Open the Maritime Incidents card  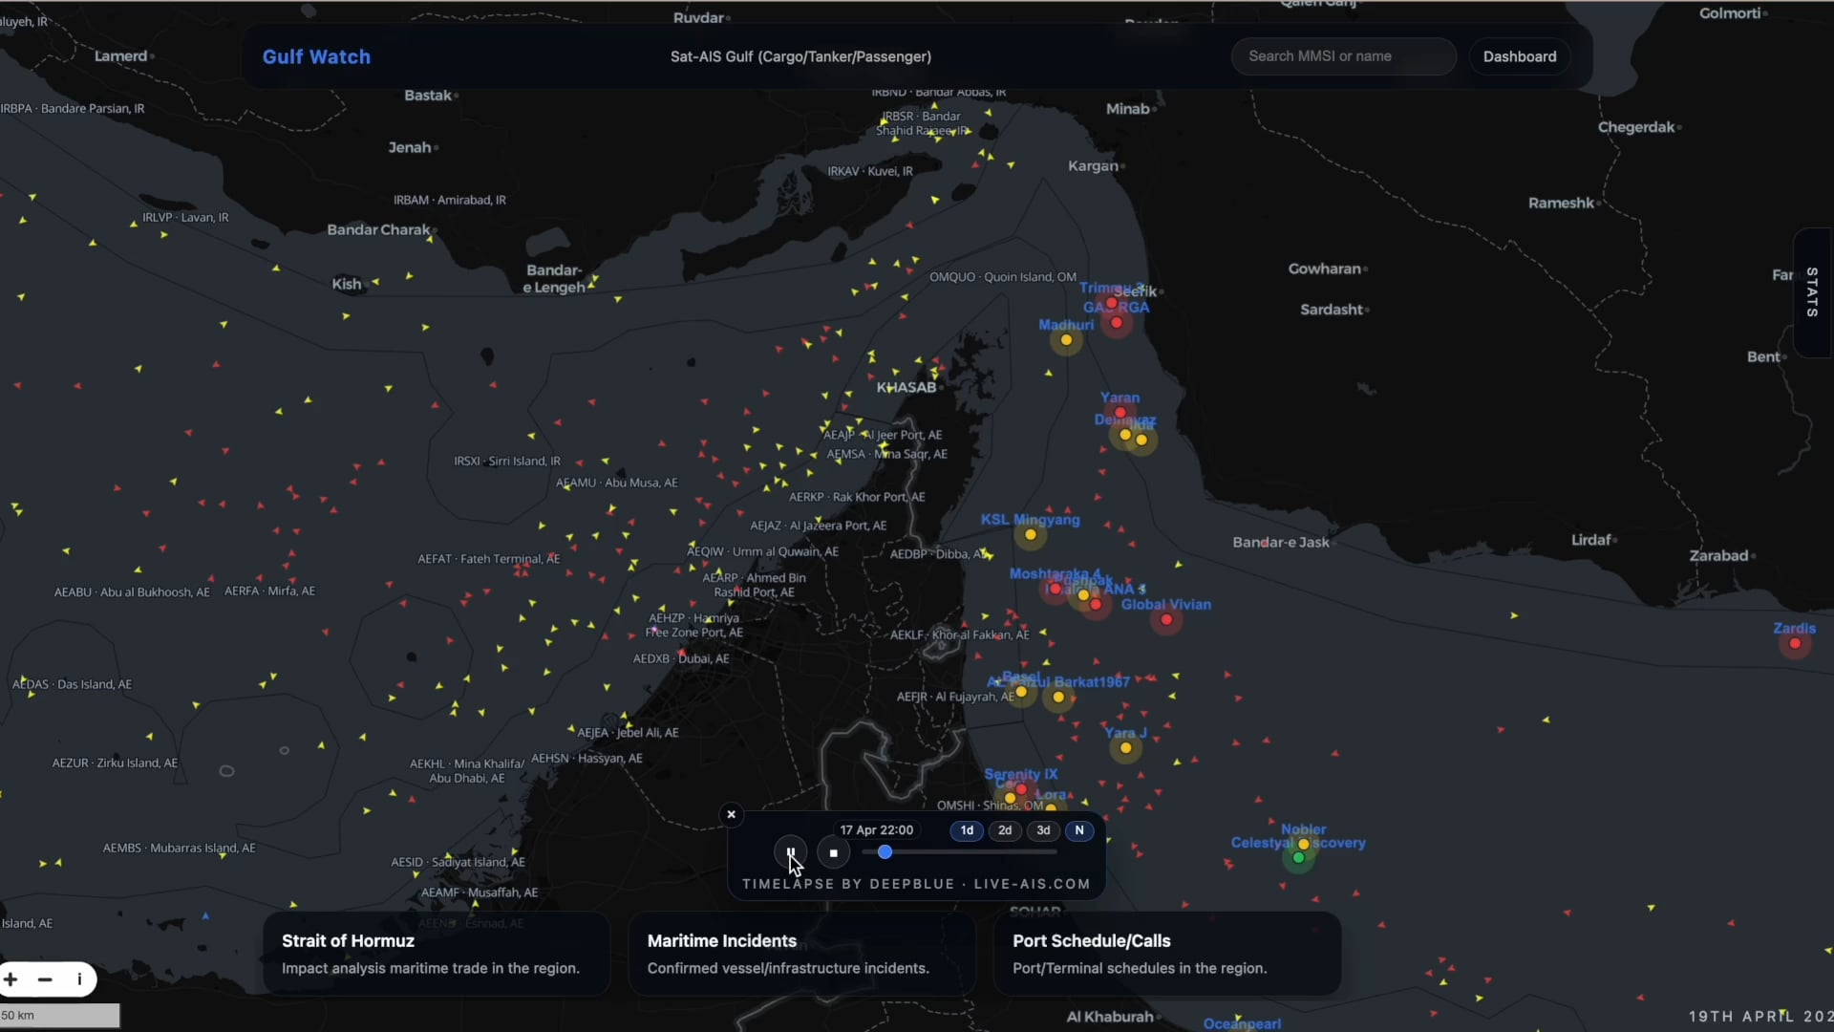tap(800, 954)
